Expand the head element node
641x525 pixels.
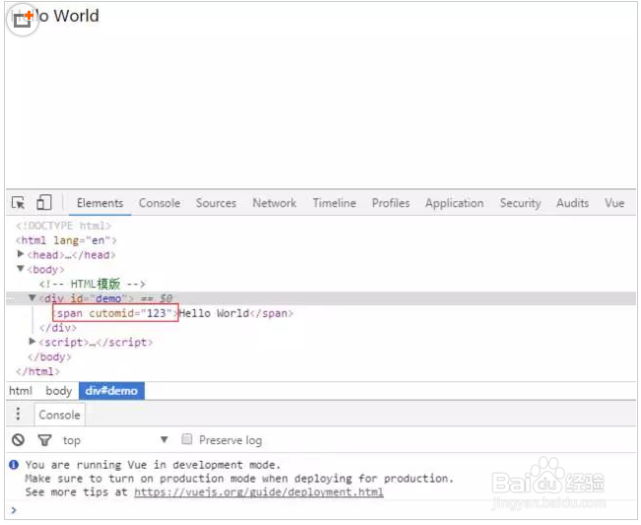20,254
